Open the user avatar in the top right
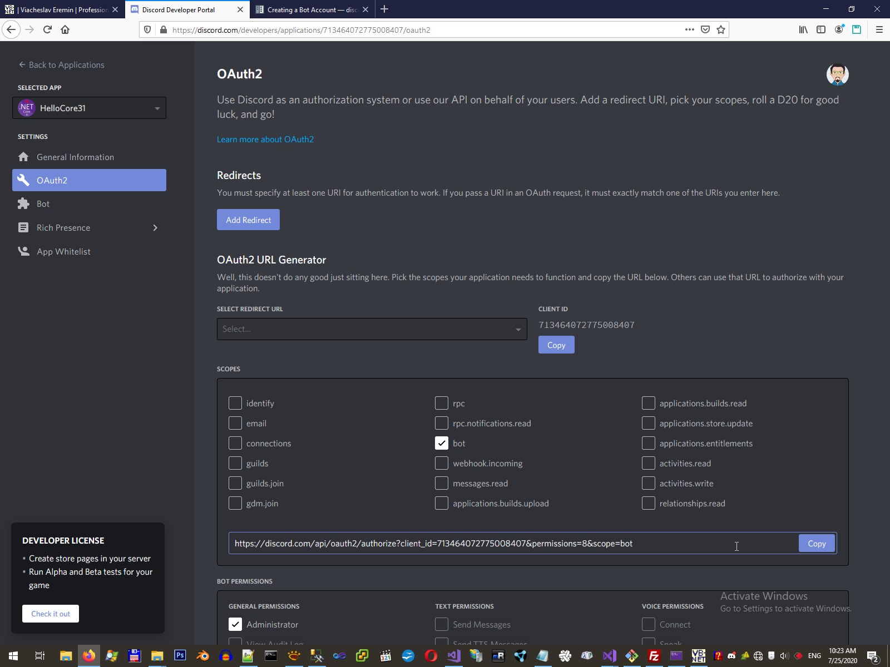 pos(837,74)
